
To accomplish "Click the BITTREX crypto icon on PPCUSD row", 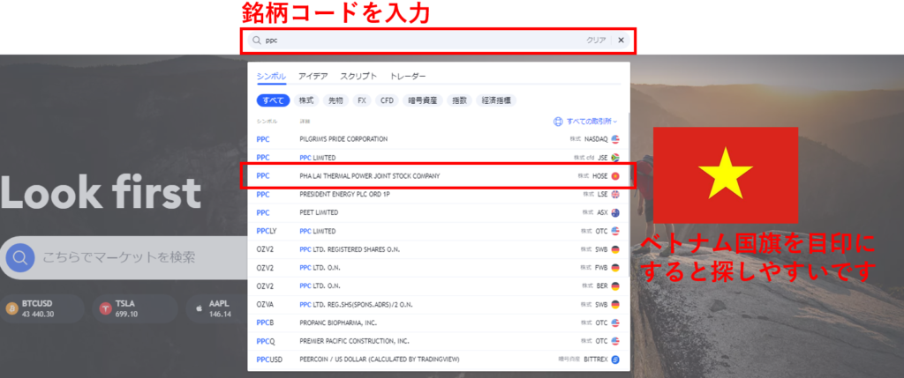I will click(615, 359).
